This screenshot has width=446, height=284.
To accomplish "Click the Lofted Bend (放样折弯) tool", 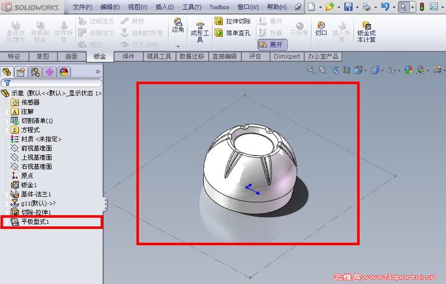I will (x=64, y=32).
